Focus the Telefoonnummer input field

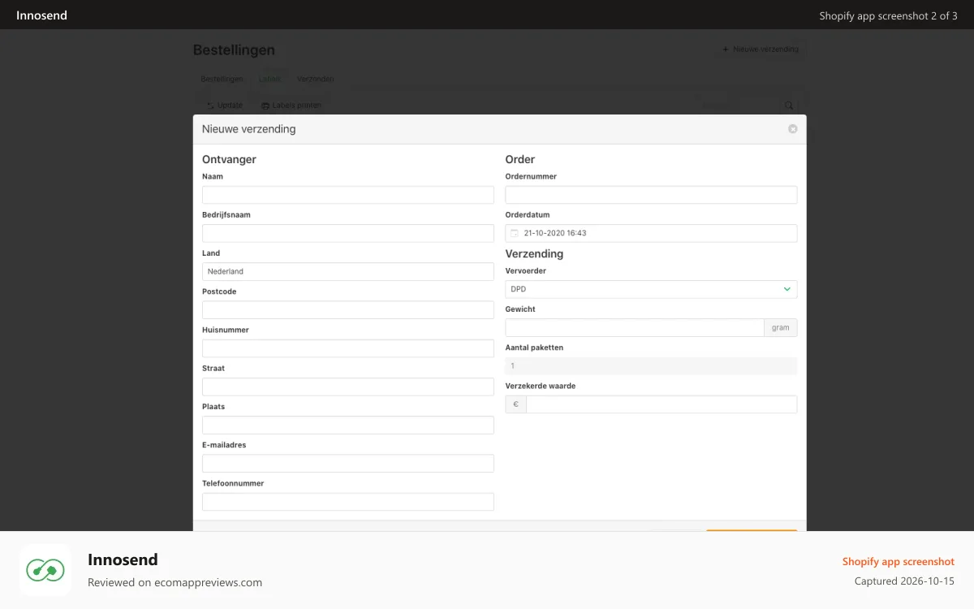click(x=348, y=502)
